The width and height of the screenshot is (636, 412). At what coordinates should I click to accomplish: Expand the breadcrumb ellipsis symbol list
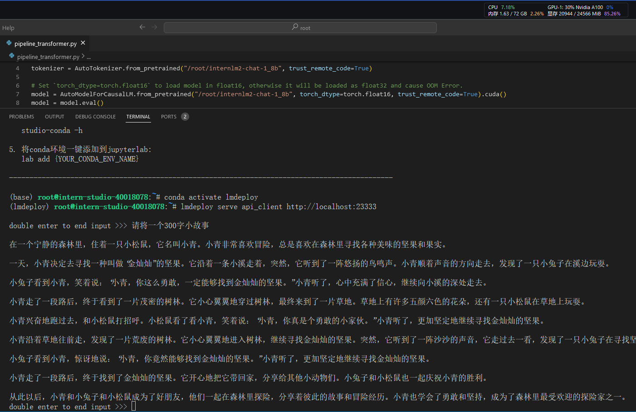point(89,57)
